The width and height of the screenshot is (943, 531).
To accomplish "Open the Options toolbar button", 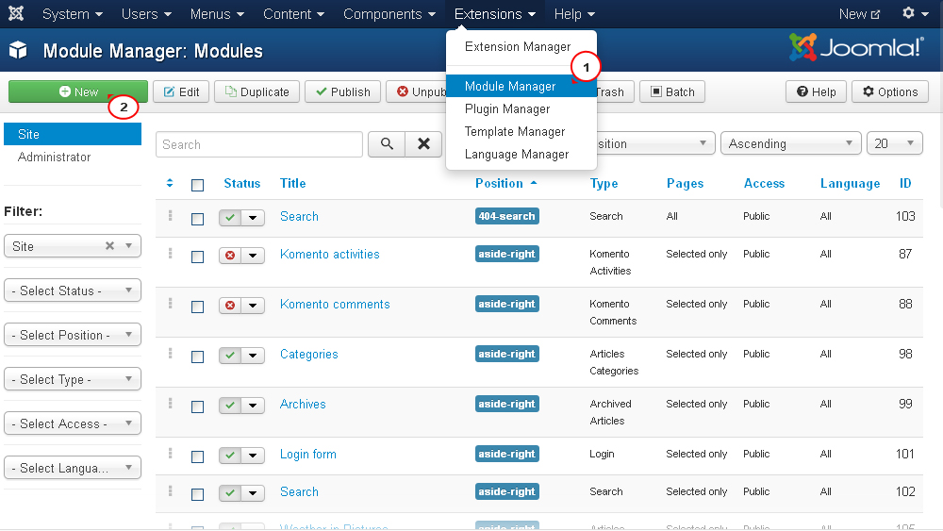I will pos(890,91).
